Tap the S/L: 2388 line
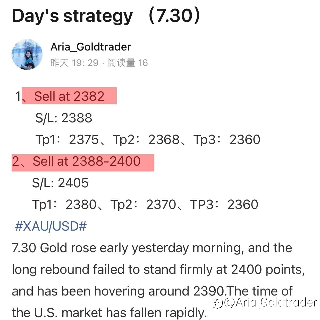This screenshot has height=320, width=320. tap(64, 118)
